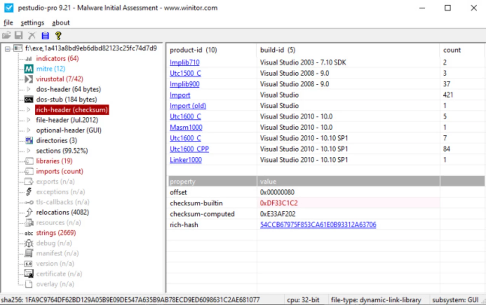Click the blue list toolbar icon
486x305 pixels.
[x=45, y=35]
